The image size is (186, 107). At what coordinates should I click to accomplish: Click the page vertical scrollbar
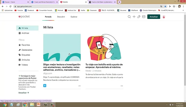pyautogui.click(x=185, y=50)
